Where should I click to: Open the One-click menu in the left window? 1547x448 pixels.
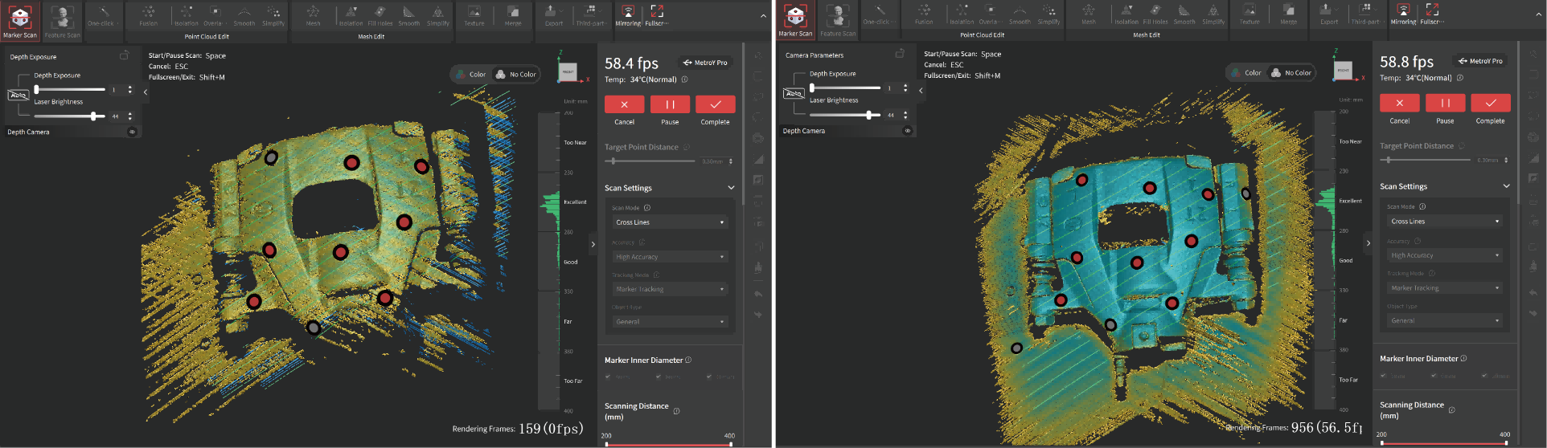click(x=102, y=16)
